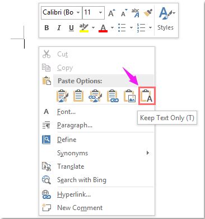Toggle Bold formatting
The width and height of the screenshot is (205, 219).
(x=46, y=28)
